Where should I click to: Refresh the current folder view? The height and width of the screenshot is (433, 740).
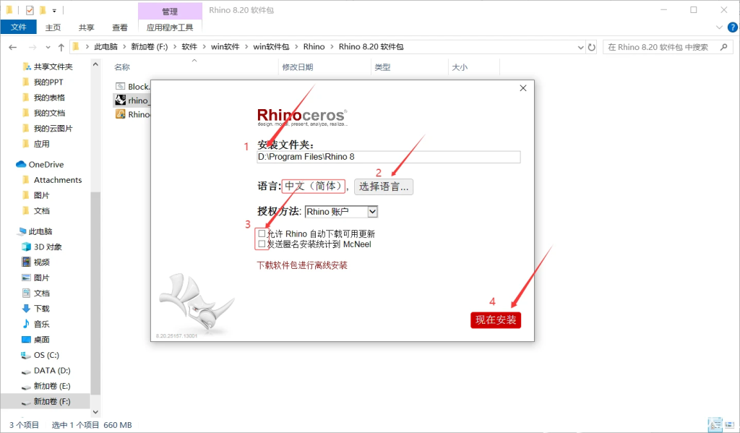click(592, 46)
